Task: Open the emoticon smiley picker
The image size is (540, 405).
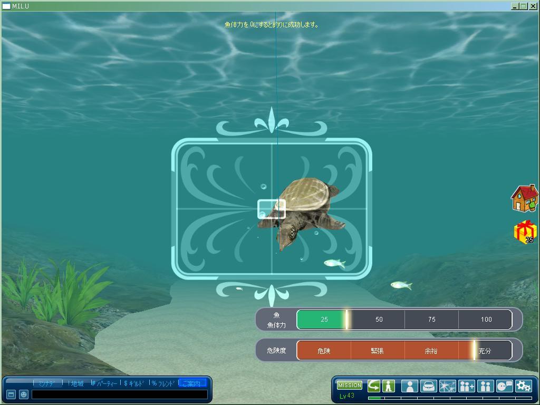Action: pos(24,394)
